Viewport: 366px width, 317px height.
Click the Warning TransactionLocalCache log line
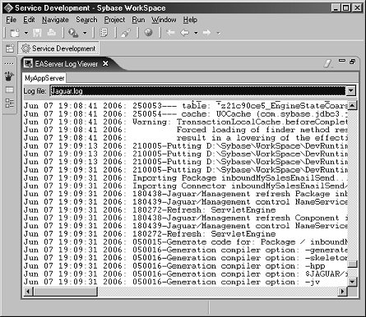point(186,122)
